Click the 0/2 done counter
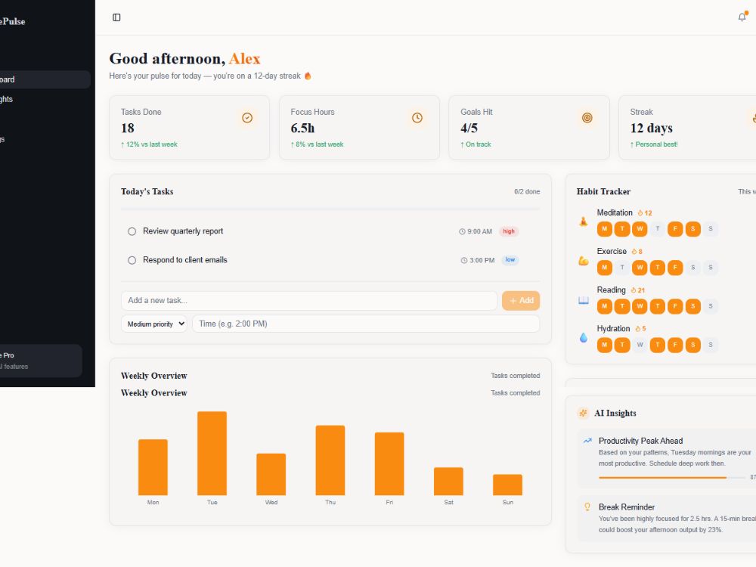This screenshot has width=756, height=567. [x=527, y=191]
